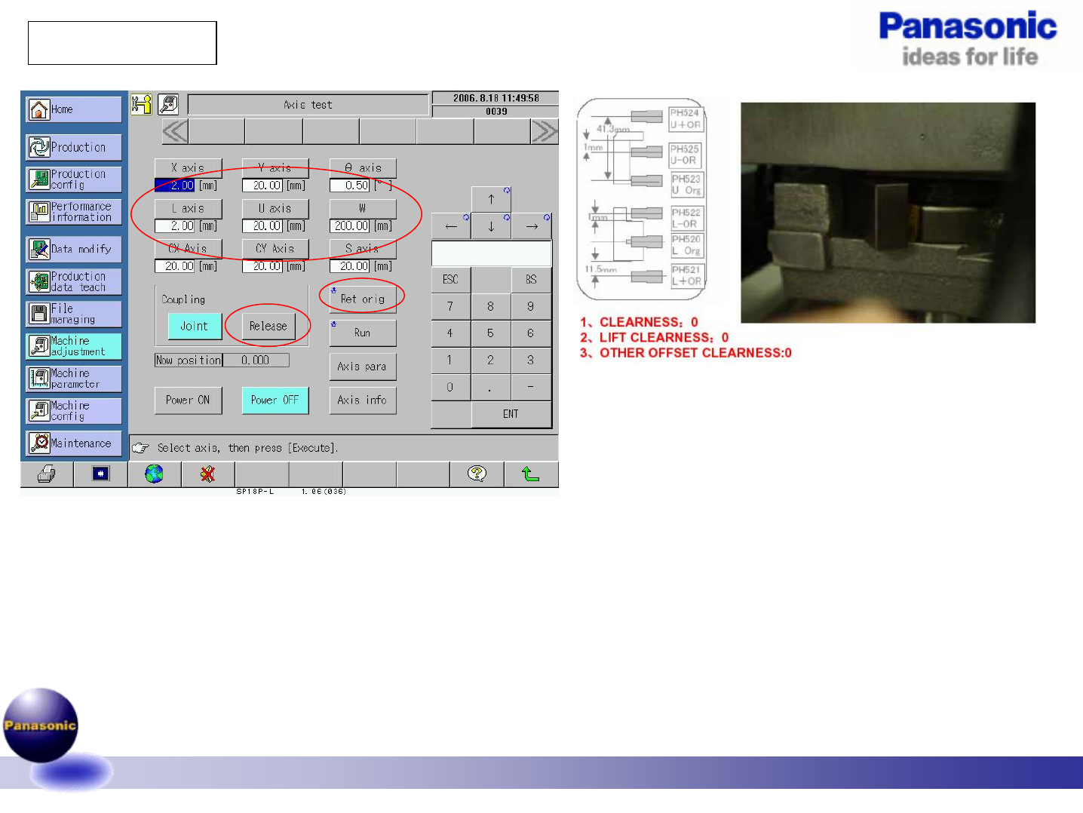1083x813 pixels.
Task: Click digit 0 on the keypad
Action: [451, 387]
